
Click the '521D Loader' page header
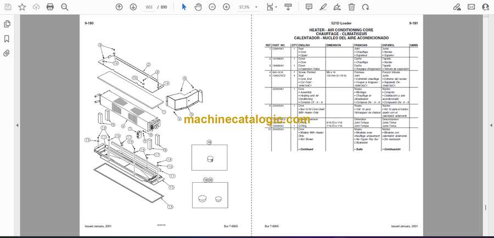point(341,23)
